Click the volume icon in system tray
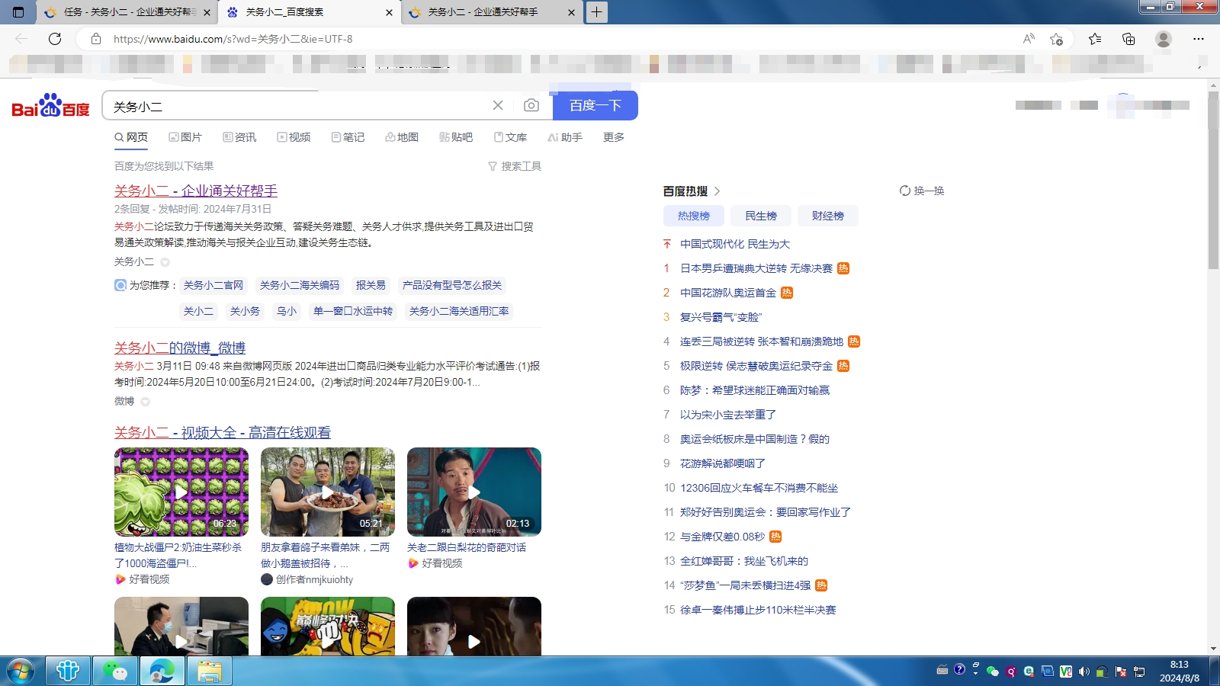Screen dimensions: 1220x686 1084,672
